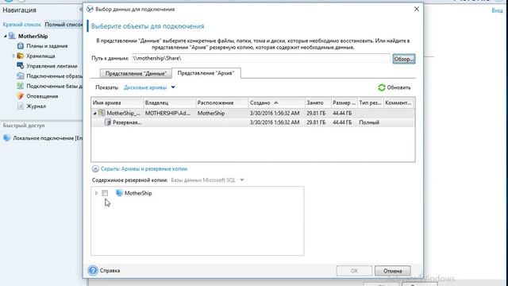
Task: Click the "OK" button in the dialog
Action: [354, 271]
